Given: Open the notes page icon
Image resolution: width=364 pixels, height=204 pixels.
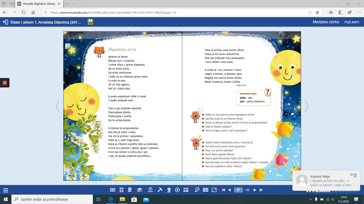Looking at the screenshot, I should 130,190.
